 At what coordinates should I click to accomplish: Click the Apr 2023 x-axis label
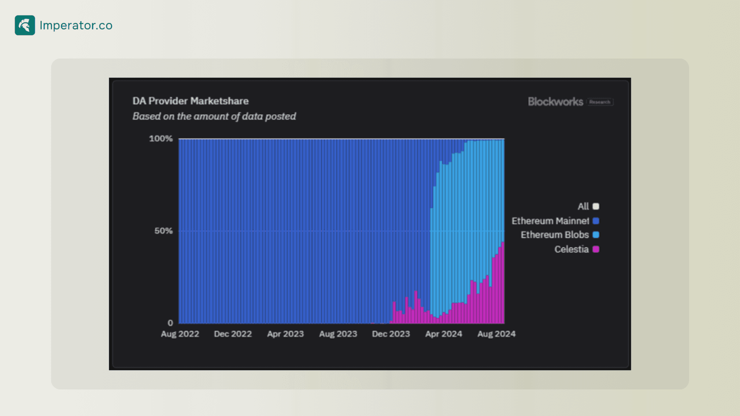pyautogui.click(x=286, y=334)
